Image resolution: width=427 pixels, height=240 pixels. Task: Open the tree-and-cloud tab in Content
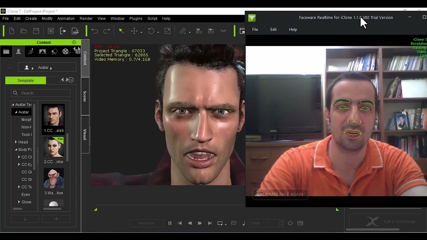(x=54, y=51)
